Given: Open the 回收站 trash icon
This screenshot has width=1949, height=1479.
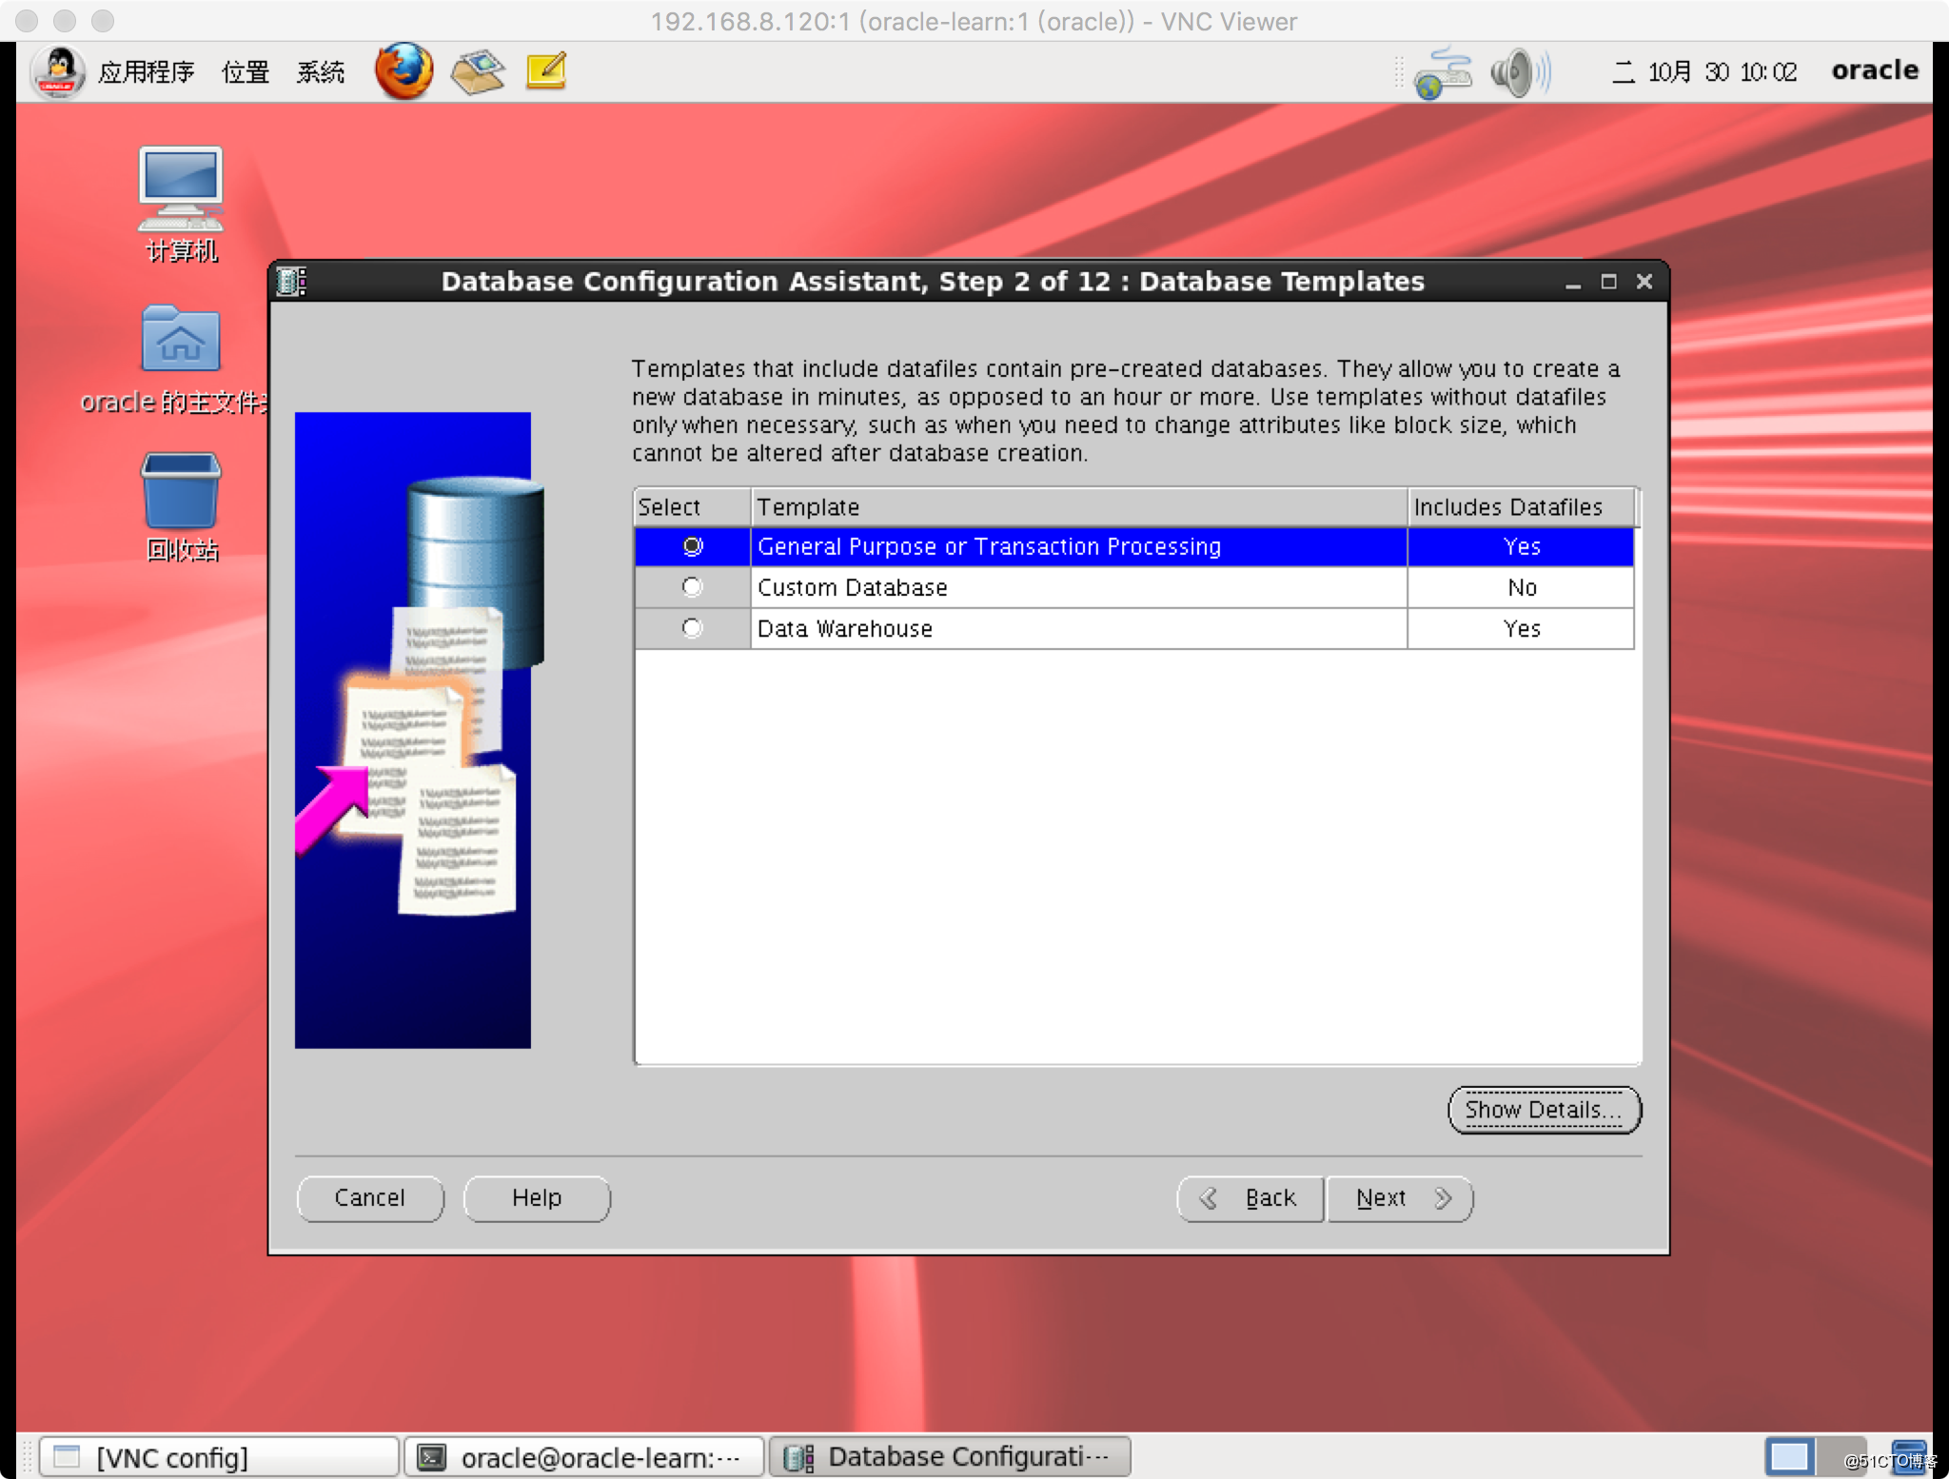Looking at the screenshot, I should 181,507.
